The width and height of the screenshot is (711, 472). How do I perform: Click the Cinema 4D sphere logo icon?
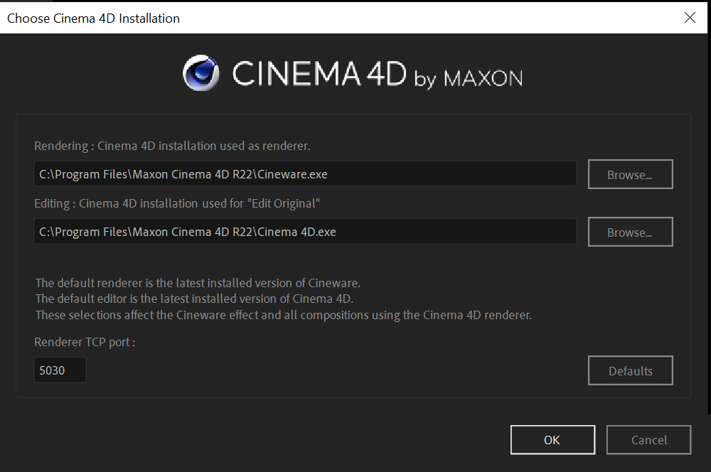point(201,73)
